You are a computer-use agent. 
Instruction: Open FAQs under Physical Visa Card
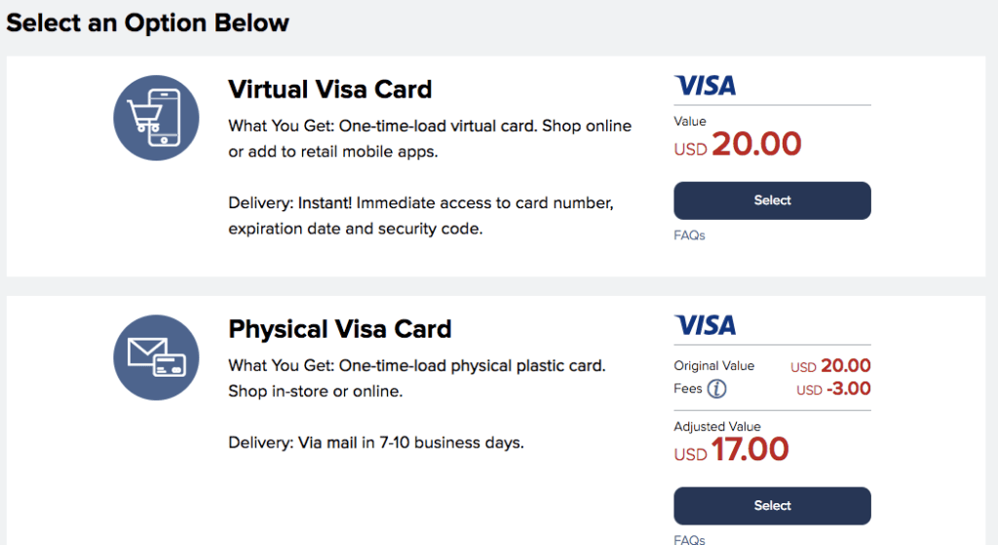(x=689, y=539)
